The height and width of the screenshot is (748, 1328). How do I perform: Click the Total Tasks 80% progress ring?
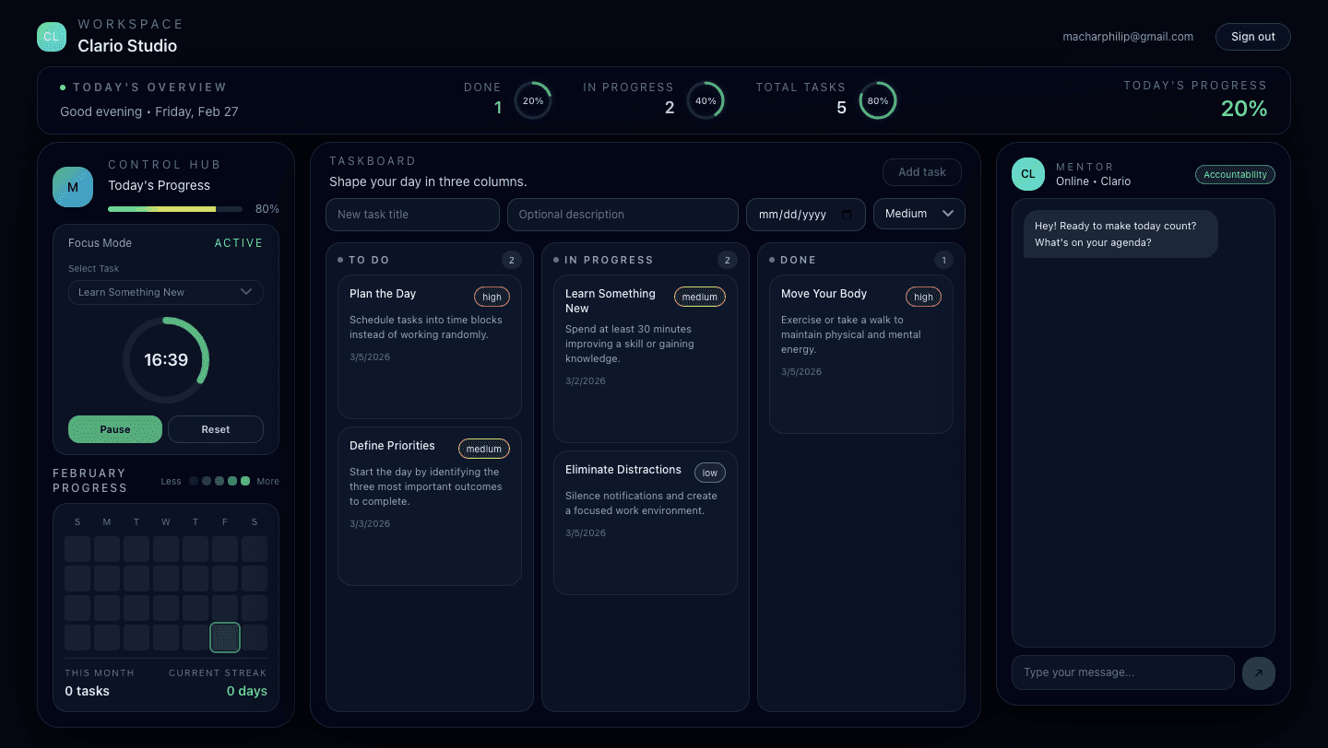click(x=877, y=101)
